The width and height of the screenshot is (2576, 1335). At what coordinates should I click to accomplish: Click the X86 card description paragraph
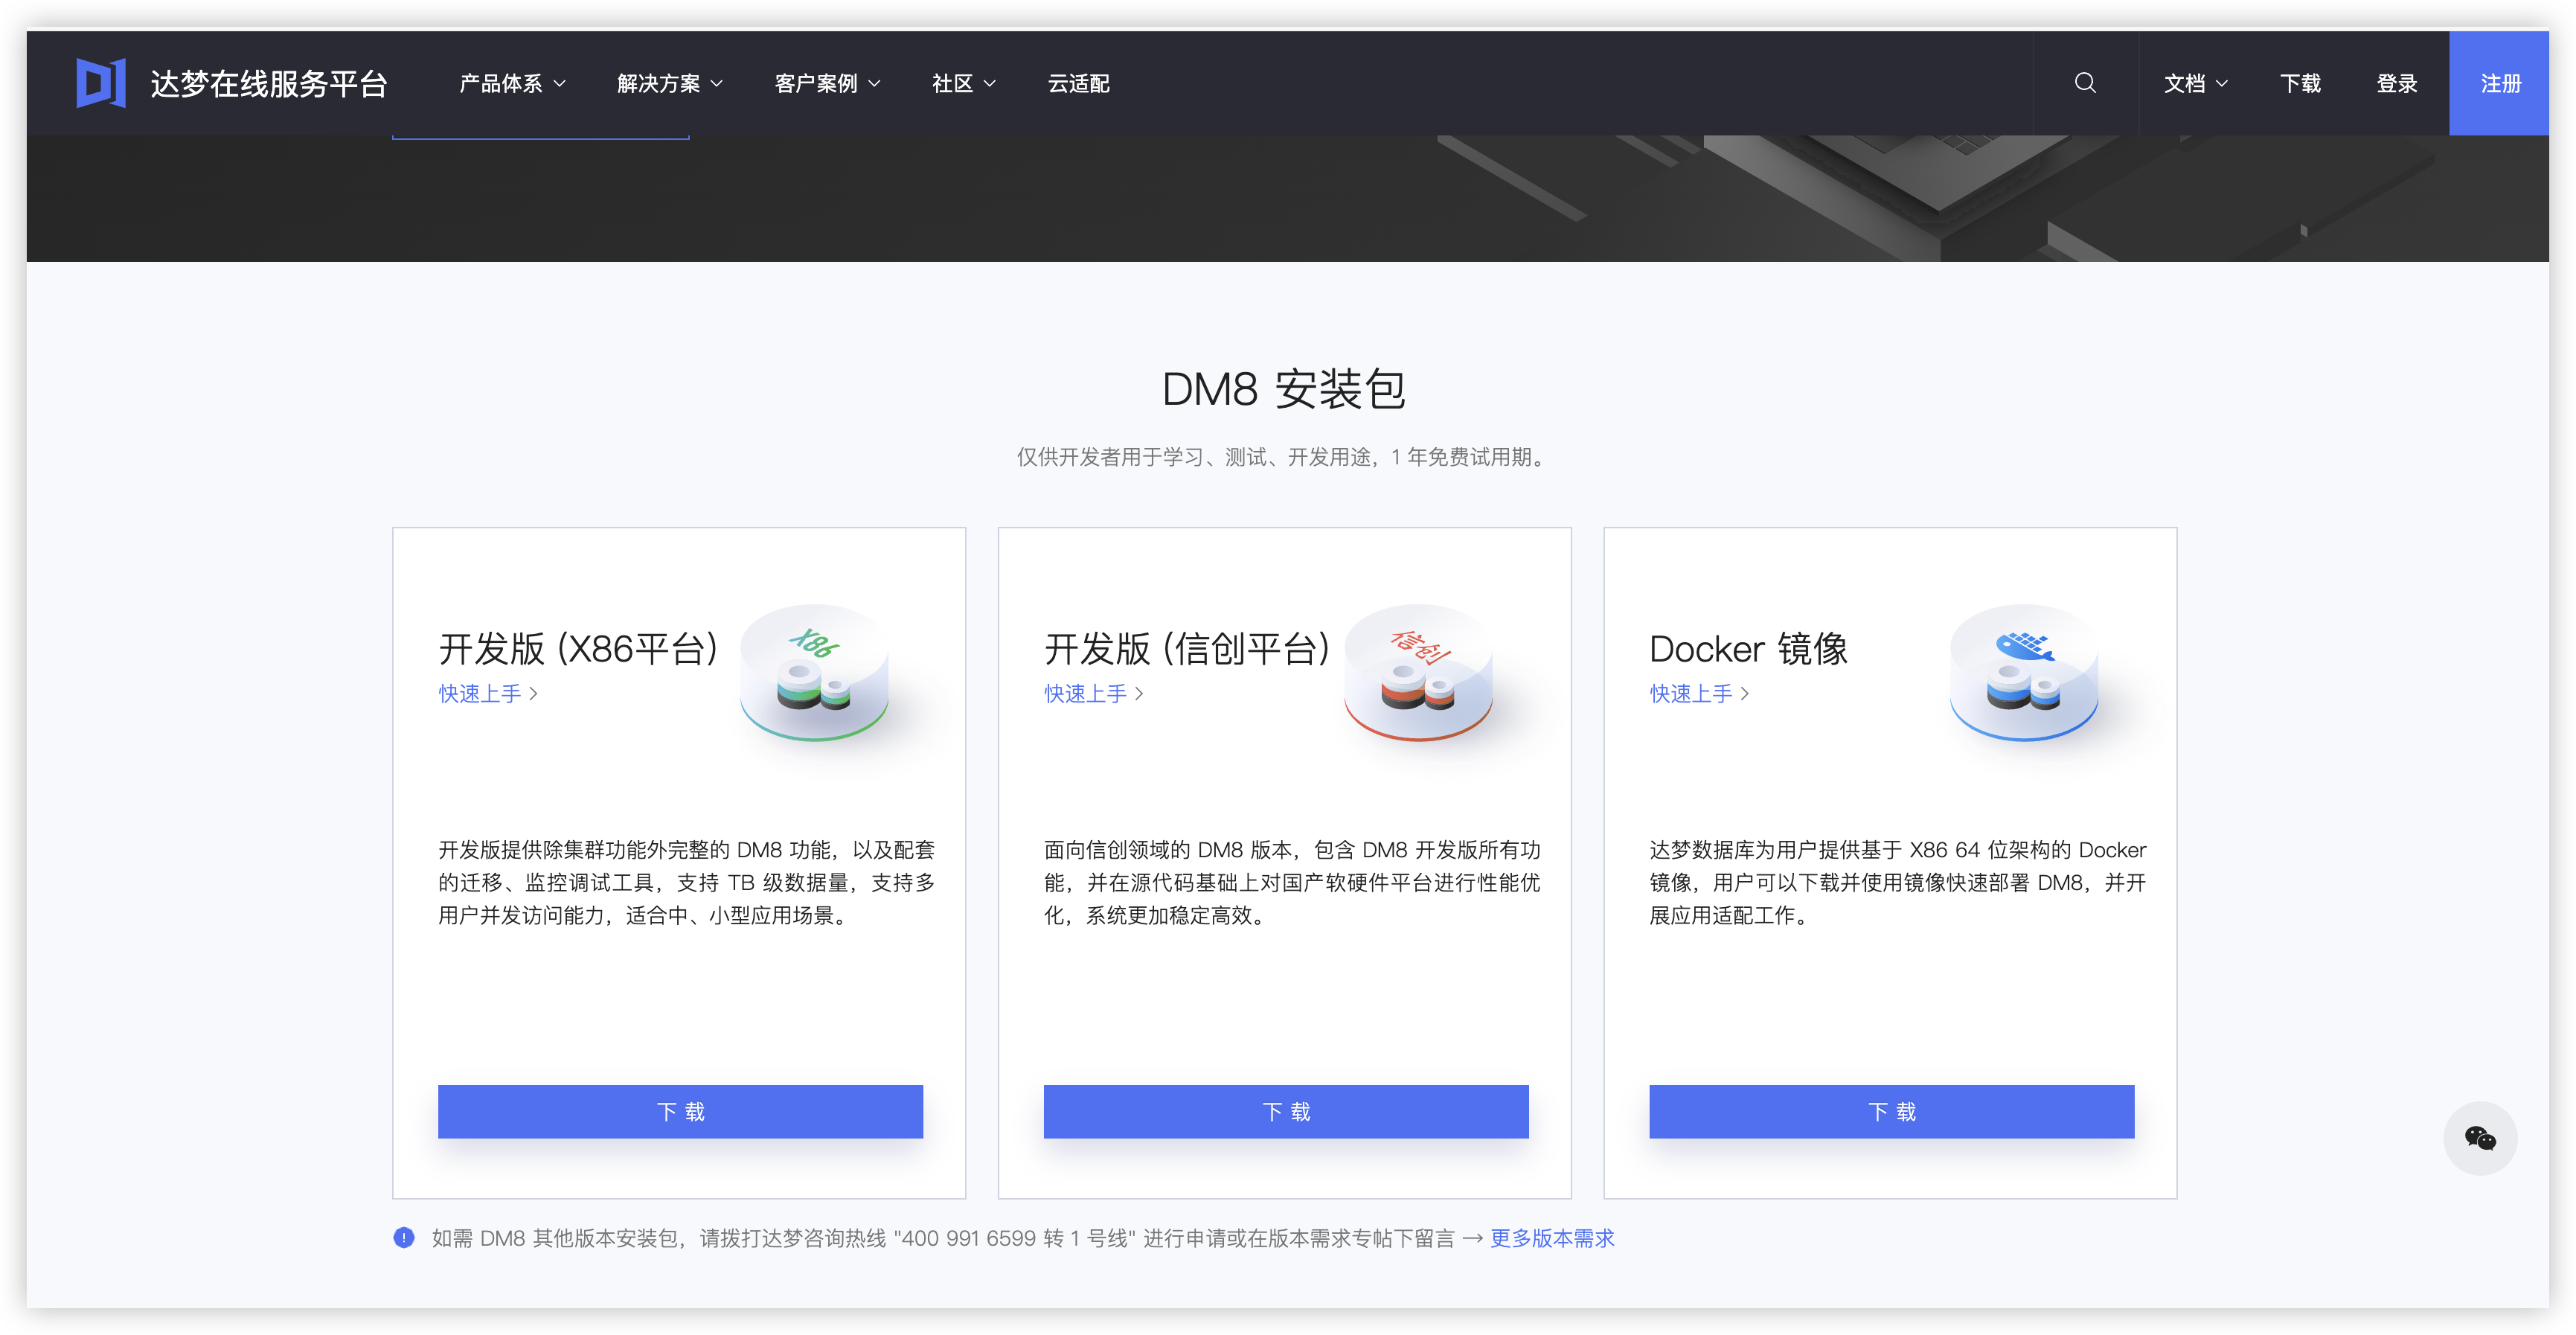pos(686,882)
